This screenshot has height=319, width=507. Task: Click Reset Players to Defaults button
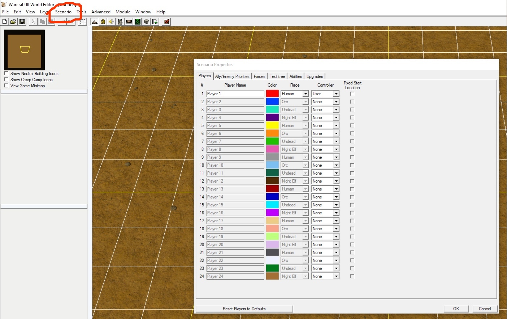coord(244,309)
